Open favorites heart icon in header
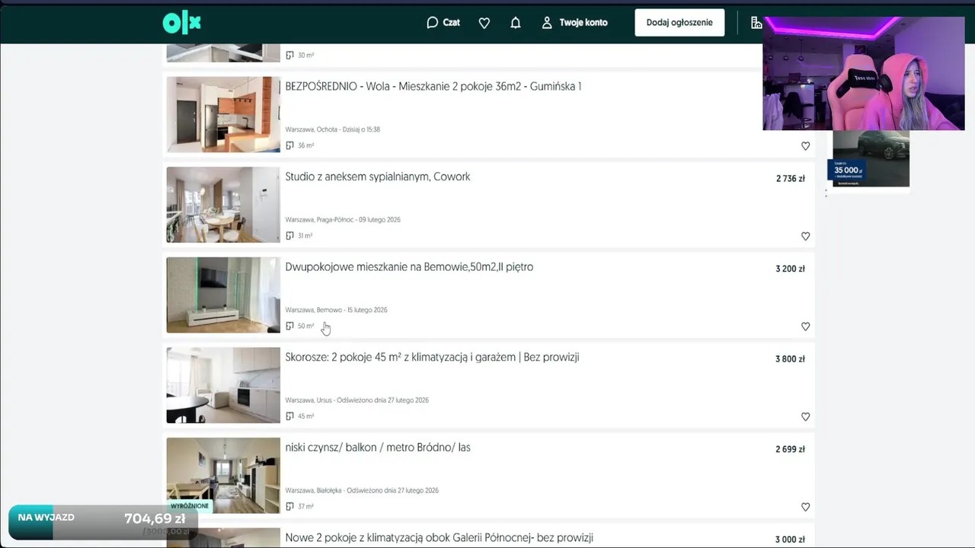Screen dimensions: 975x548 point(484,23)
